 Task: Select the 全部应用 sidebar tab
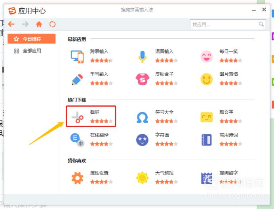click(32, 51)
